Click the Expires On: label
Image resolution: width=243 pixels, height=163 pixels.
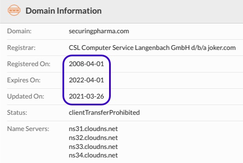pyautogui.click(x=24, y=80)
